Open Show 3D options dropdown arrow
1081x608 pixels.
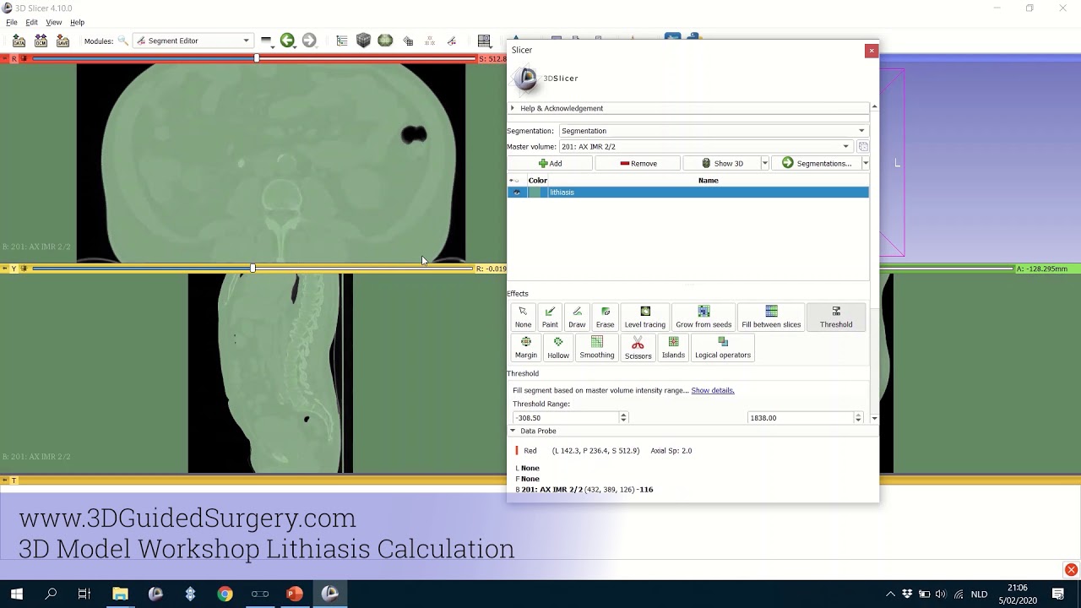pos(765,163)
